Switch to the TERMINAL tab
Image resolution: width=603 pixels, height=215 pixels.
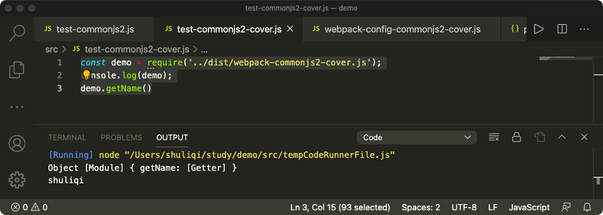coord(67,137)
